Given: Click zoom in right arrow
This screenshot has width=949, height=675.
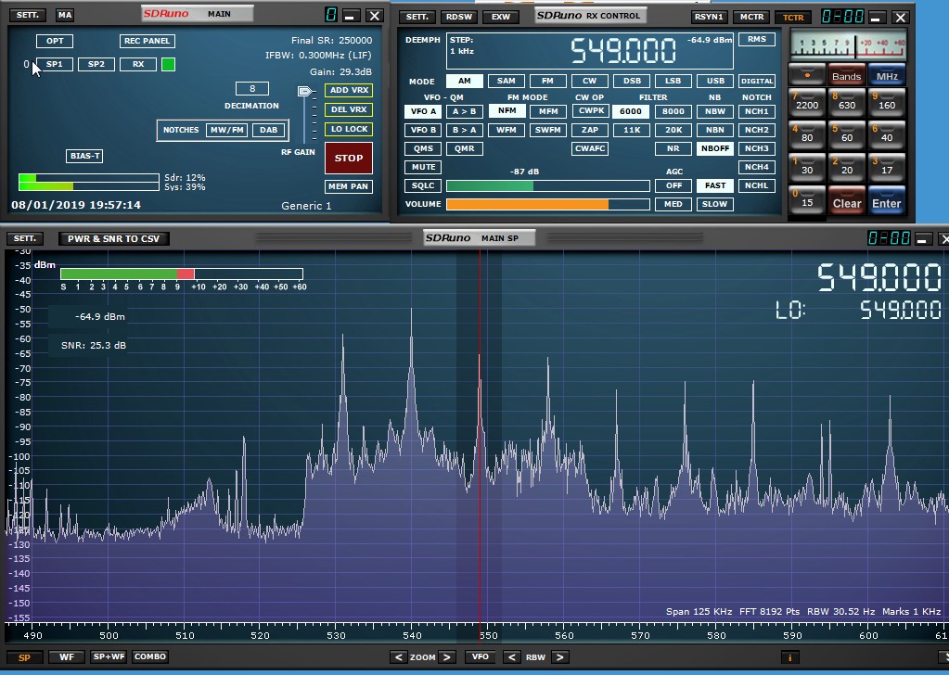Looking at the screenshot, I should click(446, 656).
